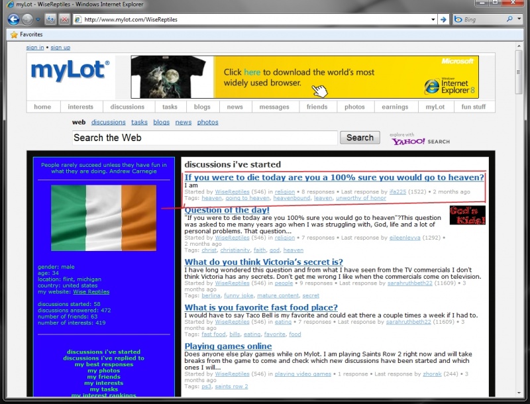
Task: Click the browser Back arrow button
Action: pyautogui.click(x=13, y=19)
